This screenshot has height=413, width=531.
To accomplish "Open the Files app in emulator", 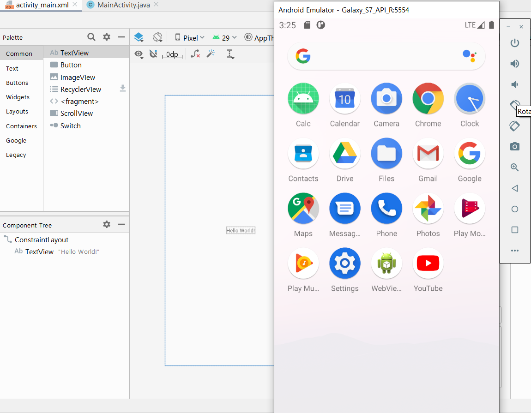I will (x=386, y=154).
